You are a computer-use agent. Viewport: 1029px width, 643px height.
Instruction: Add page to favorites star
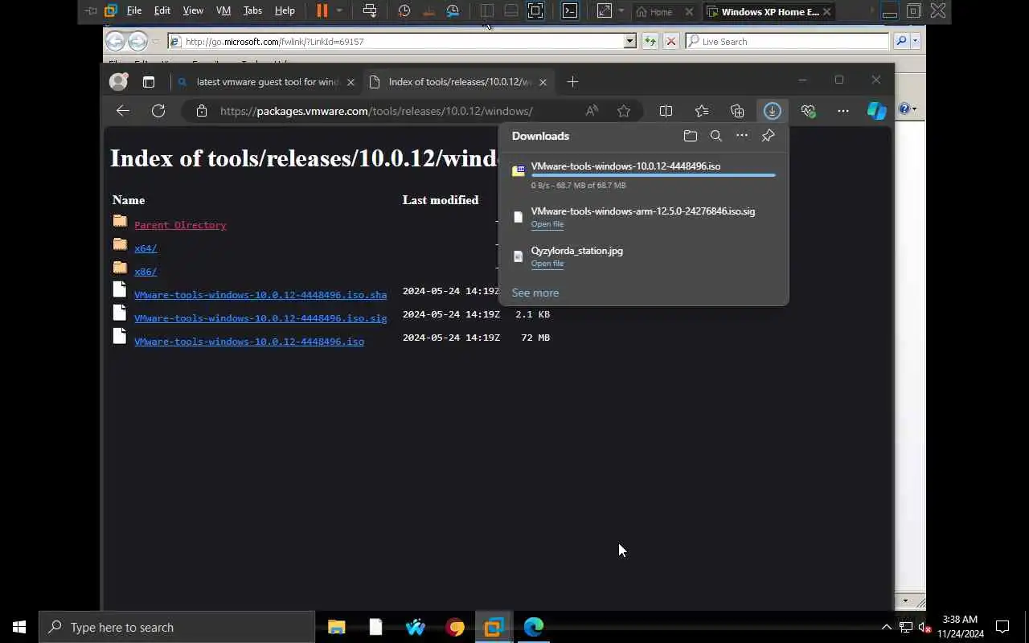pyautogui.click(x=624, y=111)
